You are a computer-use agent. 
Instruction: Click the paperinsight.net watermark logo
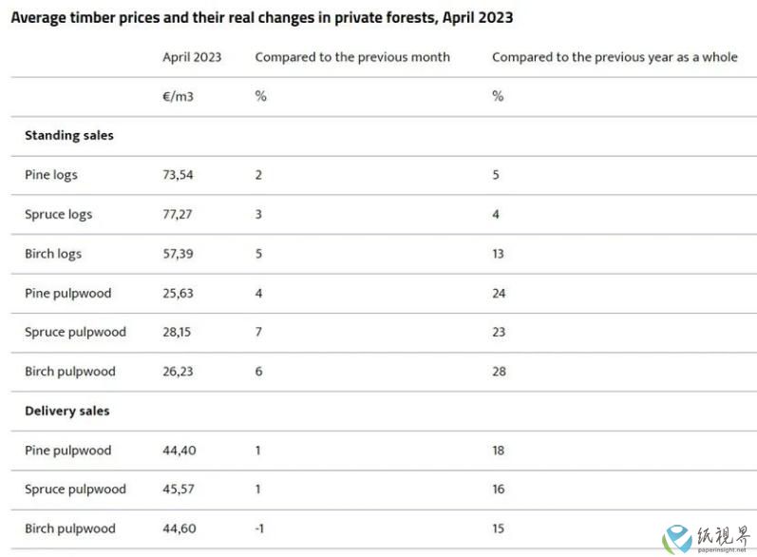point(708,539)
